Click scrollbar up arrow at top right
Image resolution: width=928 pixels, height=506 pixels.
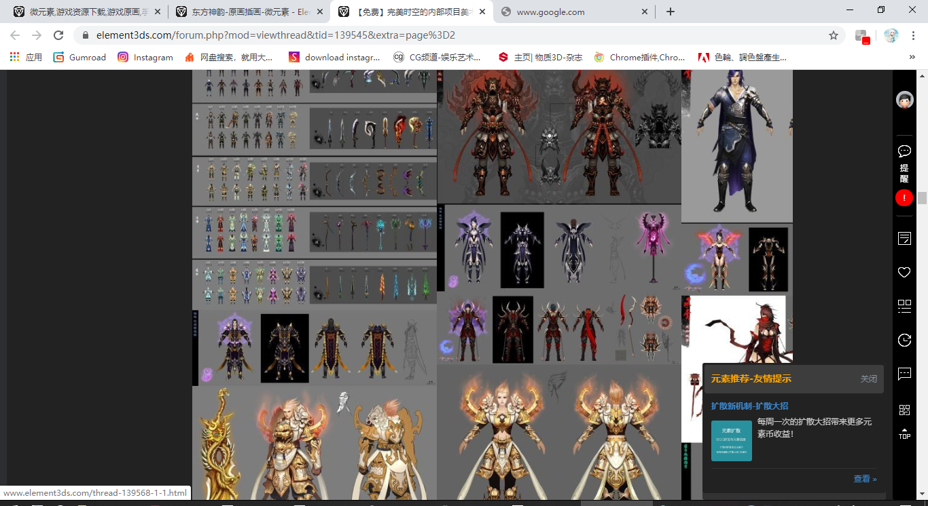coord(922,75)
